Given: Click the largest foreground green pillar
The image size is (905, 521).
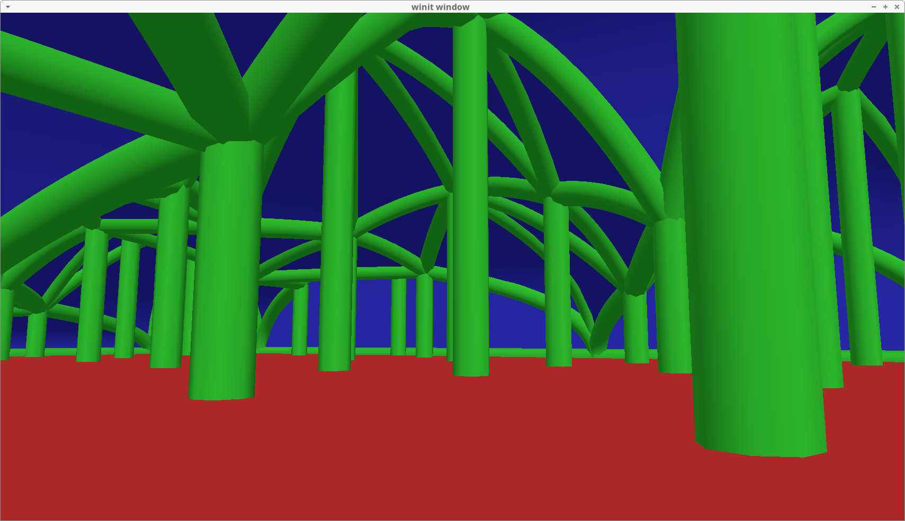Looking at the screenshot, I should tap(752, 238).
